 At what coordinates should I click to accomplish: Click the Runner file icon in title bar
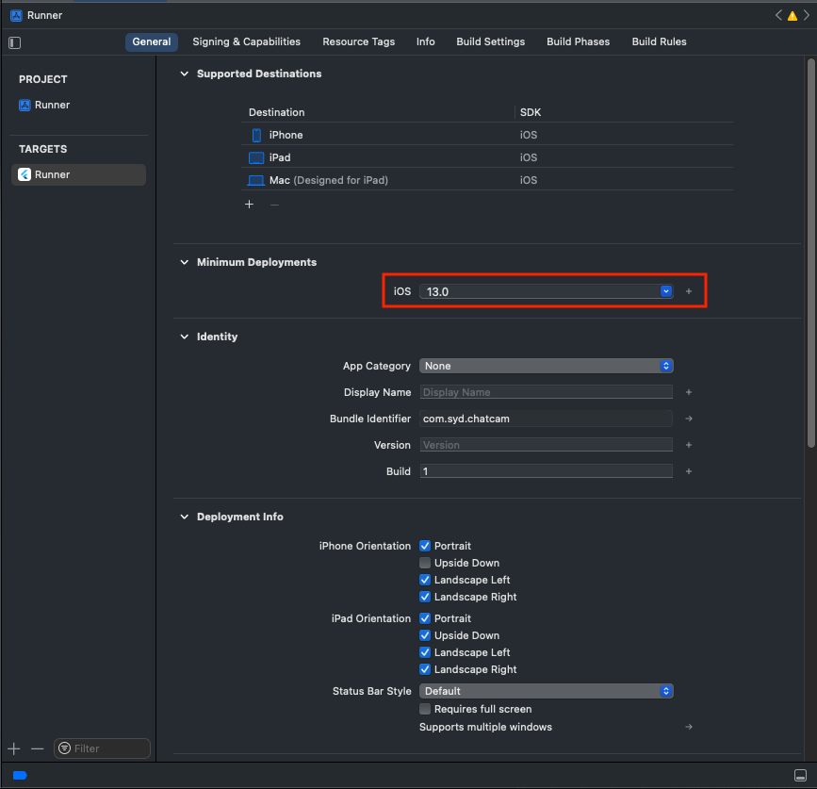tap(16, 16)
